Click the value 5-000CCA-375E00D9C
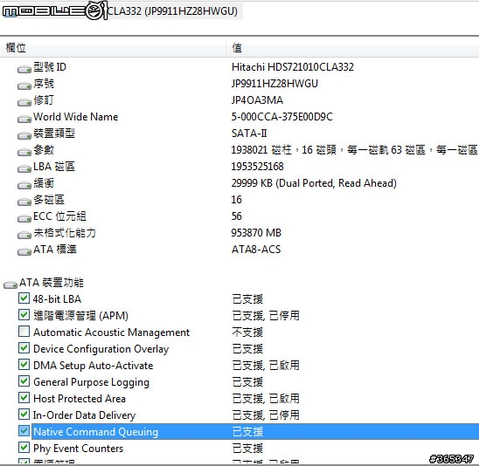Viewport: 479px width, 466px height. 282,117
